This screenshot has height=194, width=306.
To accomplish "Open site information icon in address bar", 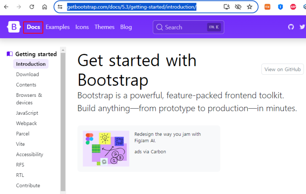I will click(60, 7).
